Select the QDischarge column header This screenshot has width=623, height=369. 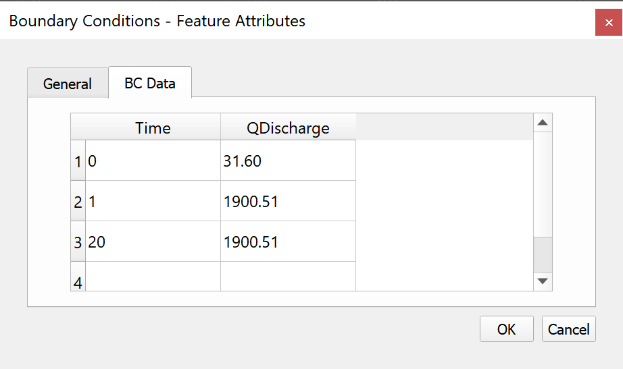pyautogui.click(x=288, y=127)
